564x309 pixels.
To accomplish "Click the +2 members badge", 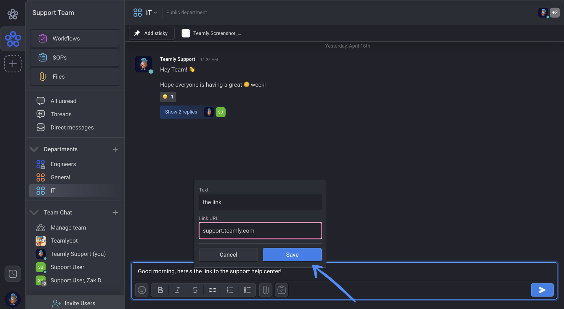I will click(x=555, y=12).
